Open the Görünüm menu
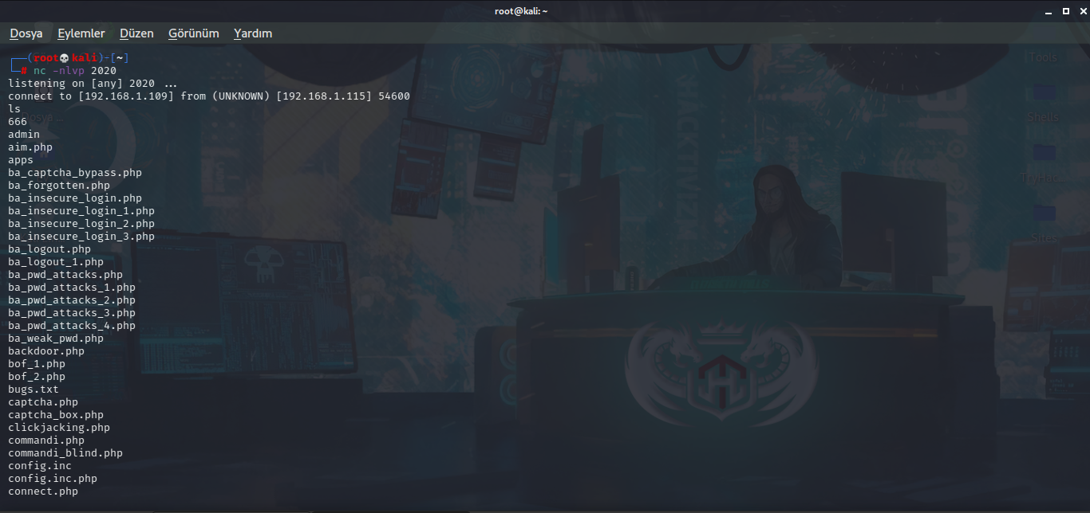The width and height of the screenshot is (1090, 513). (194, 33)
